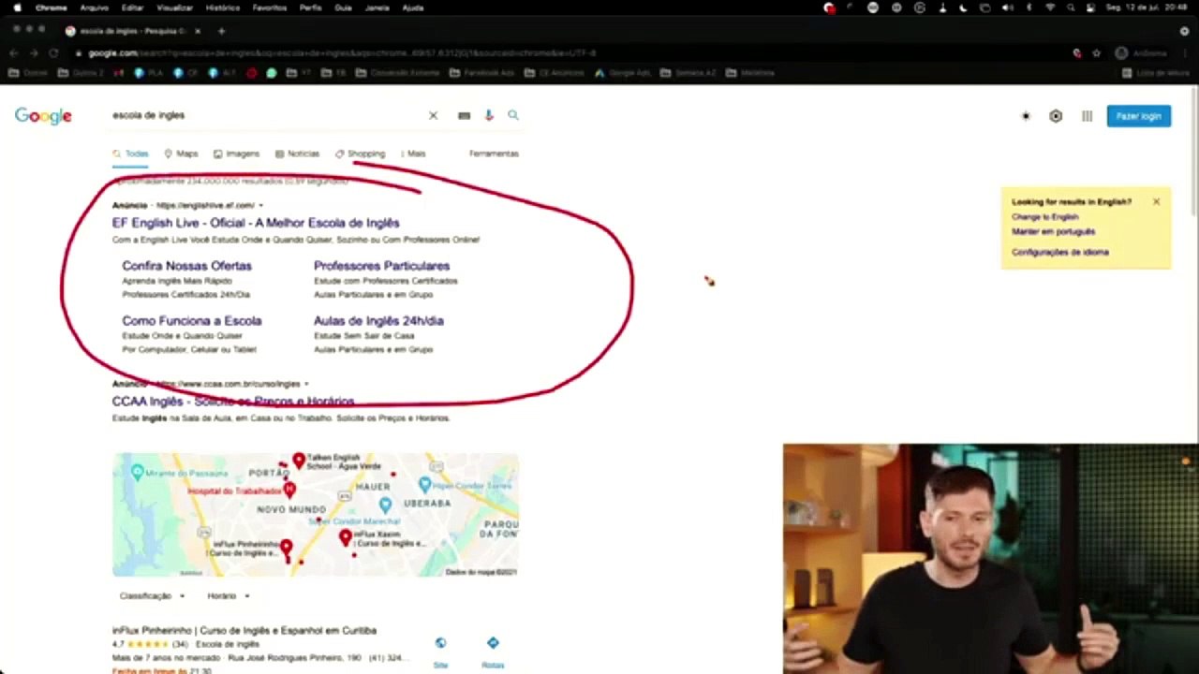Open the Como Funciona a Escola sitelink
This screenshot has width=1199, height=674.
[191, 321]
